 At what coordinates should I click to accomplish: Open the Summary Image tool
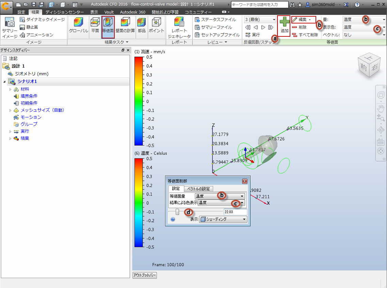pos(10,28)
